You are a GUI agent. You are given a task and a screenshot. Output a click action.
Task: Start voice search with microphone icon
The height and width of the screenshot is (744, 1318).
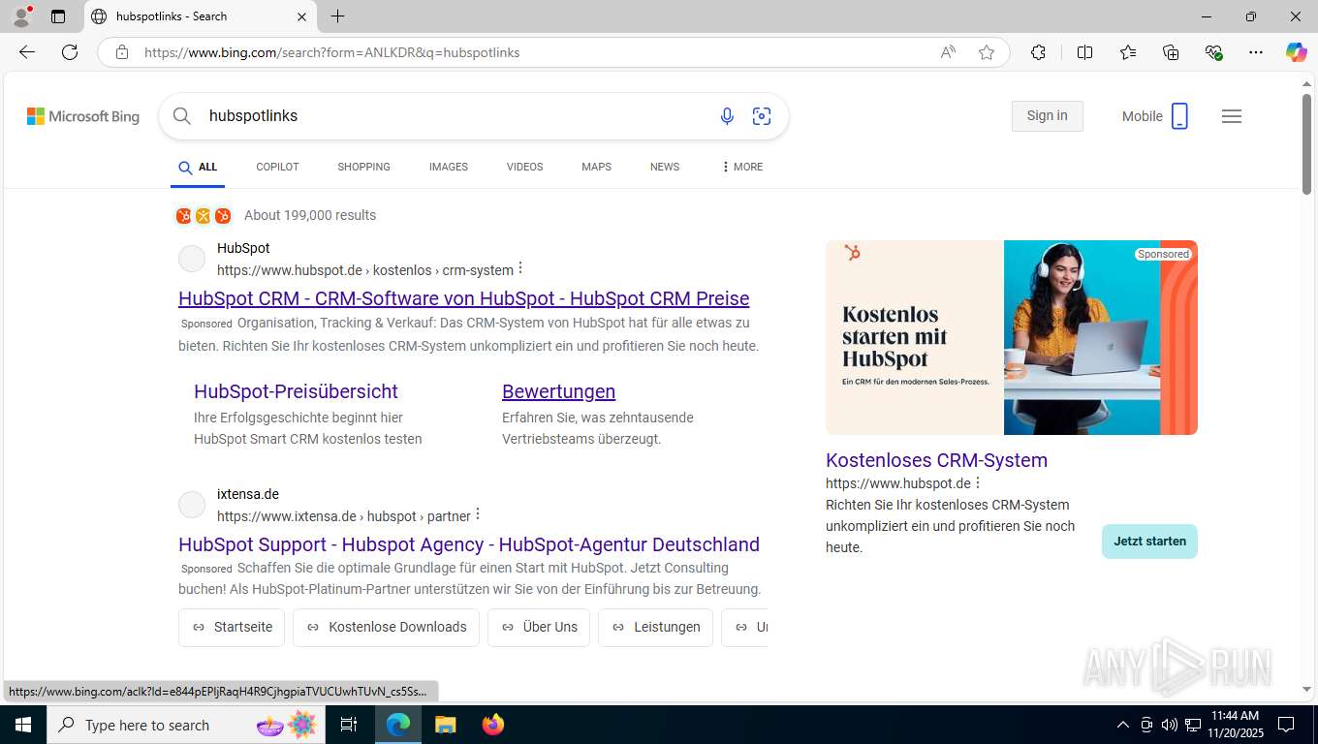tap(727, 116)
